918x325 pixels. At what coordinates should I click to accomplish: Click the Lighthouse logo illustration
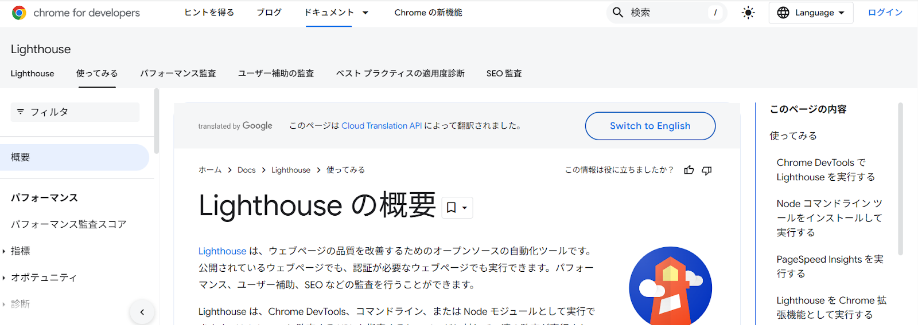point(670,286)
